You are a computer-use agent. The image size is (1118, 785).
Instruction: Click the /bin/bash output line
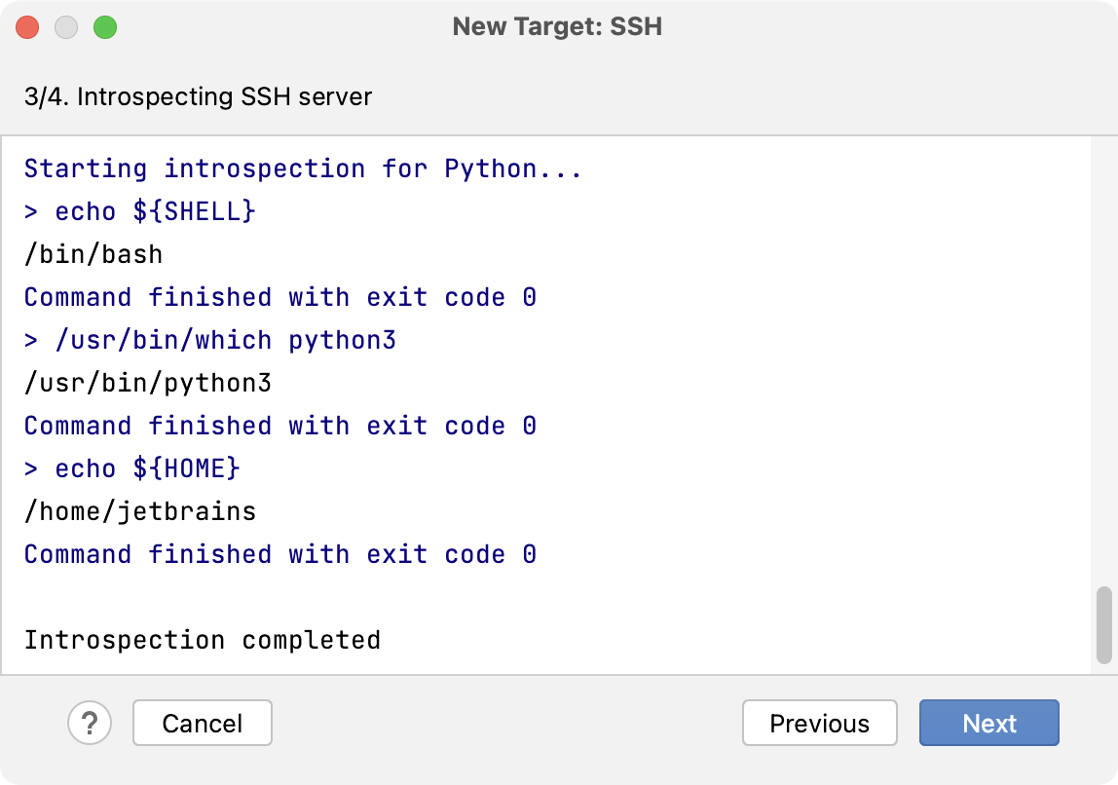click(85, 253)
